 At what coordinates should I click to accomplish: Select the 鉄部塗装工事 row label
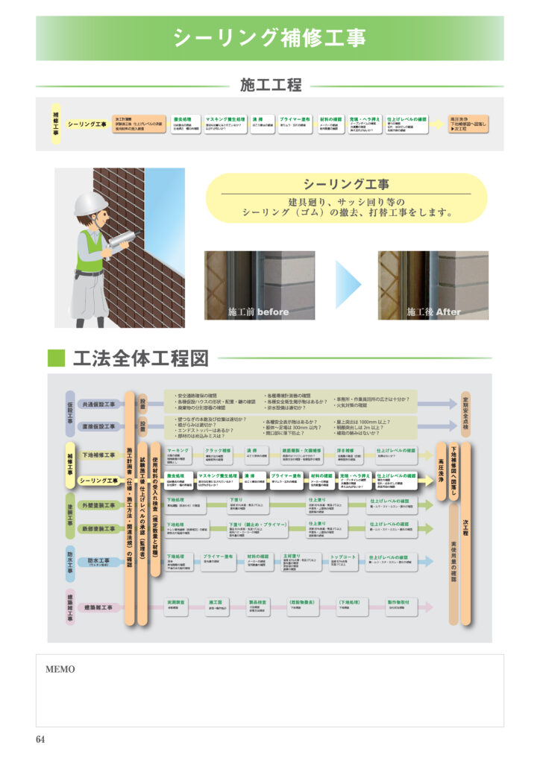click(100, 528)
